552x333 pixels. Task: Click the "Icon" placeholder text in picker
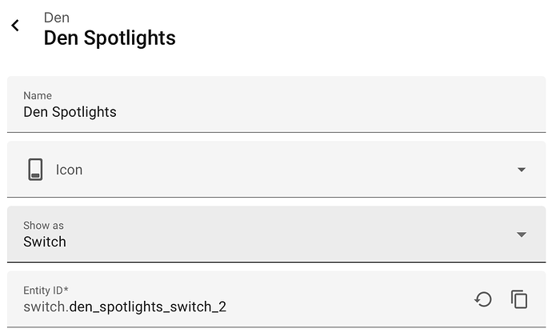pyautogui.click(x=69, y=170)
